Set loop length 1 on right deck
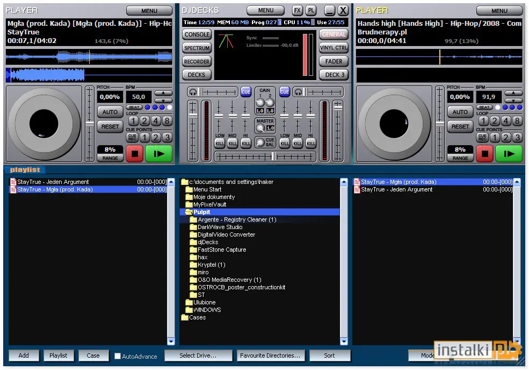This screenshot has height=370, width=529. click(483, 120)
